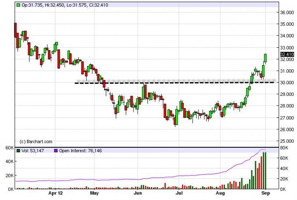Click the 32.410 current price label
Screen dimensions: 297x200
287,54
